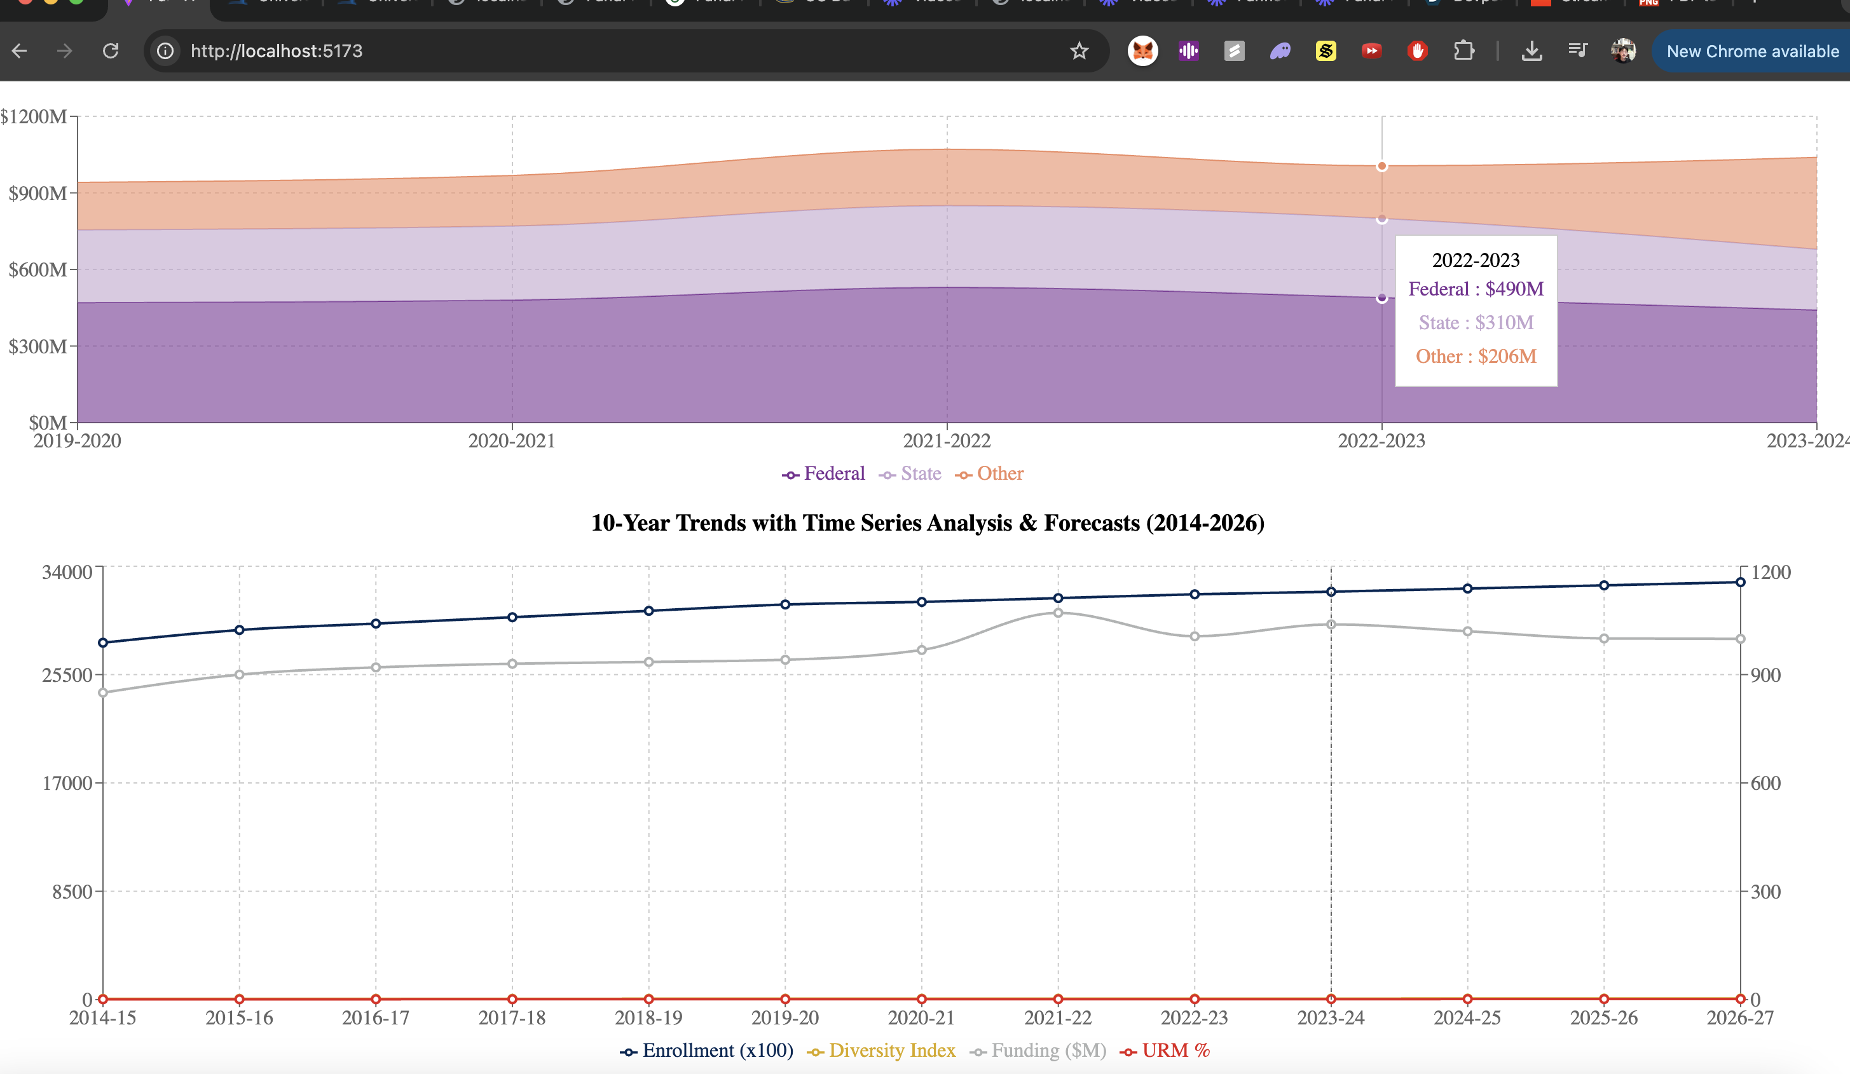Open the MetaMask fox extension

tap(1142, 51)
